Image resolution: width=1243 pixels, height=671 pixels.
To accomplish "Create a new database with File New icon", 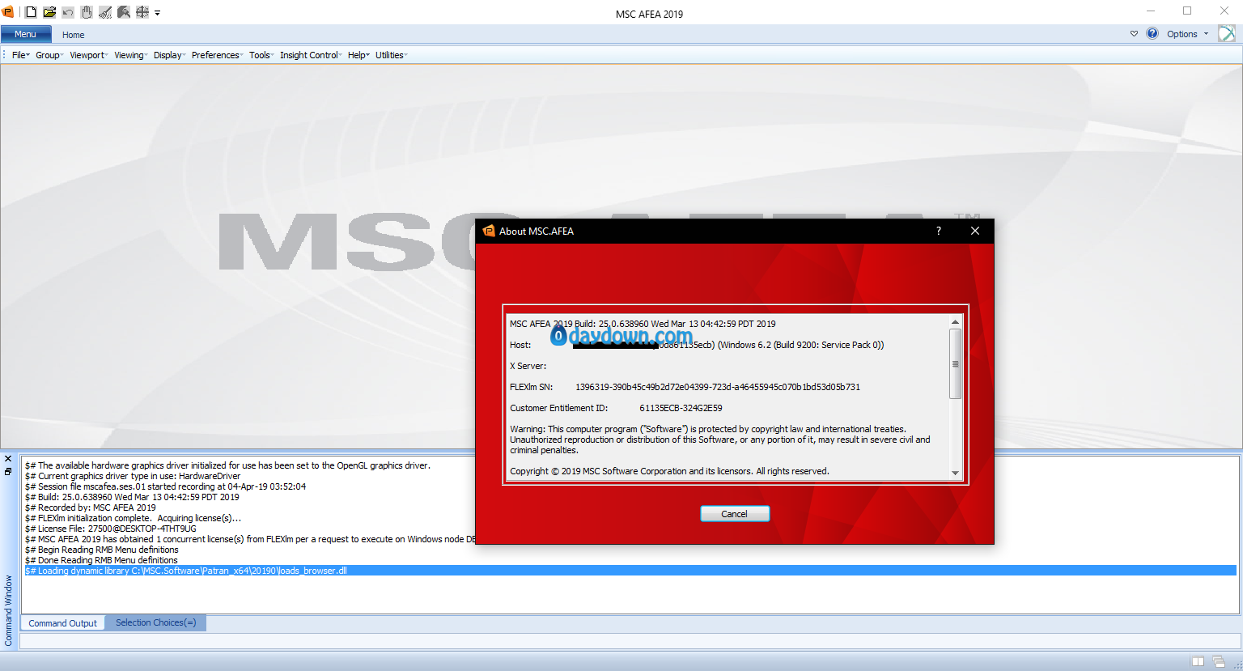I will (31, 12).
